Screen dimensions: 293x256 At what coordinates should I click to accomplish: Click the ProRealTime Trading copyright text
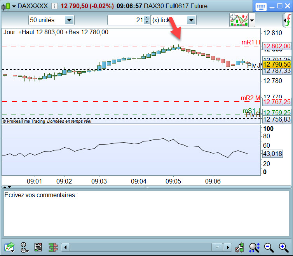click(24, 121)
